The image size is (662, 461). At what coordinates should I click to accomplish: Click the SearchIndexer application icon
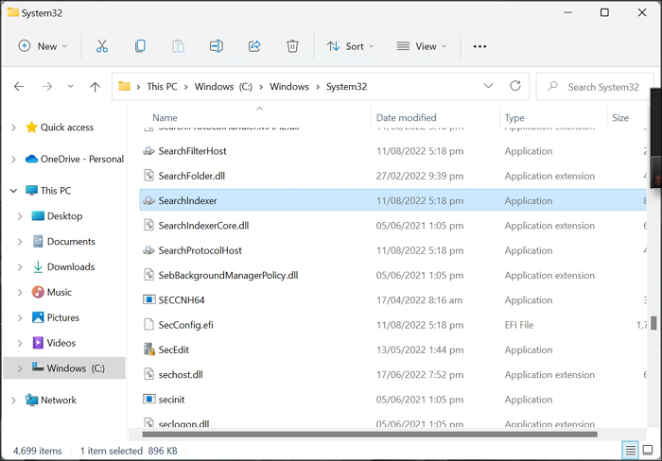(x=148, y=201)
